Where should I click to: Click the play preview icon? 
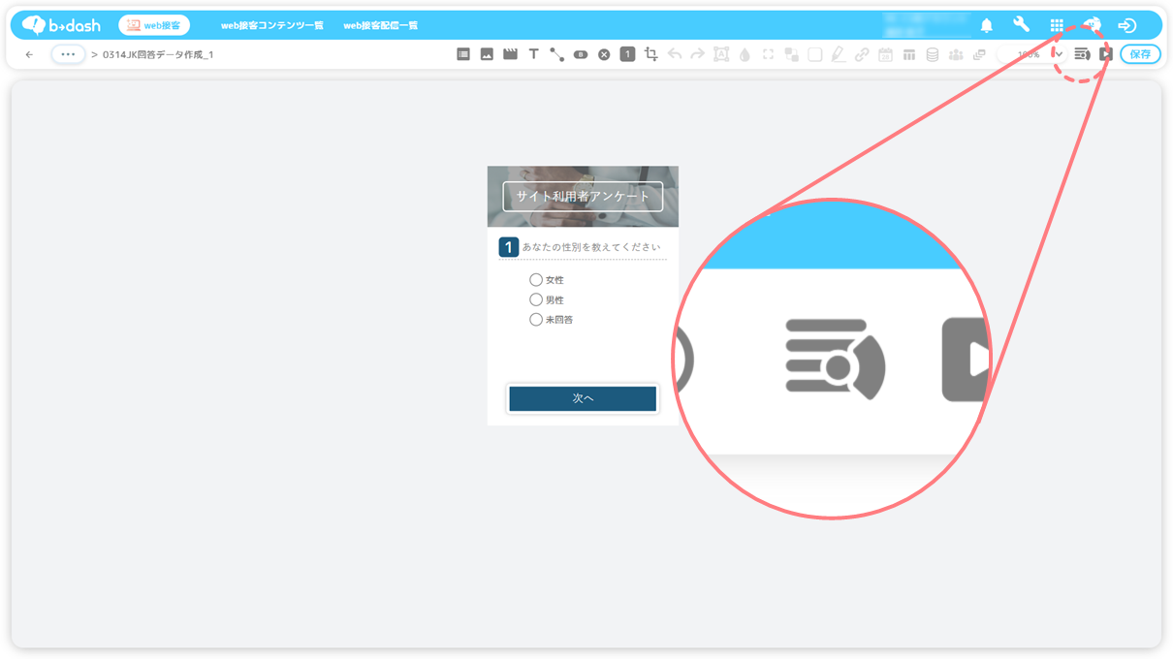click(x=1105, y=55)
